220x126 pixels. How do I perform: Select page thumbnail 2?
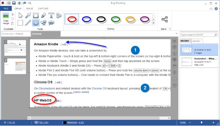pyautogui.click(x=15, y=66)
